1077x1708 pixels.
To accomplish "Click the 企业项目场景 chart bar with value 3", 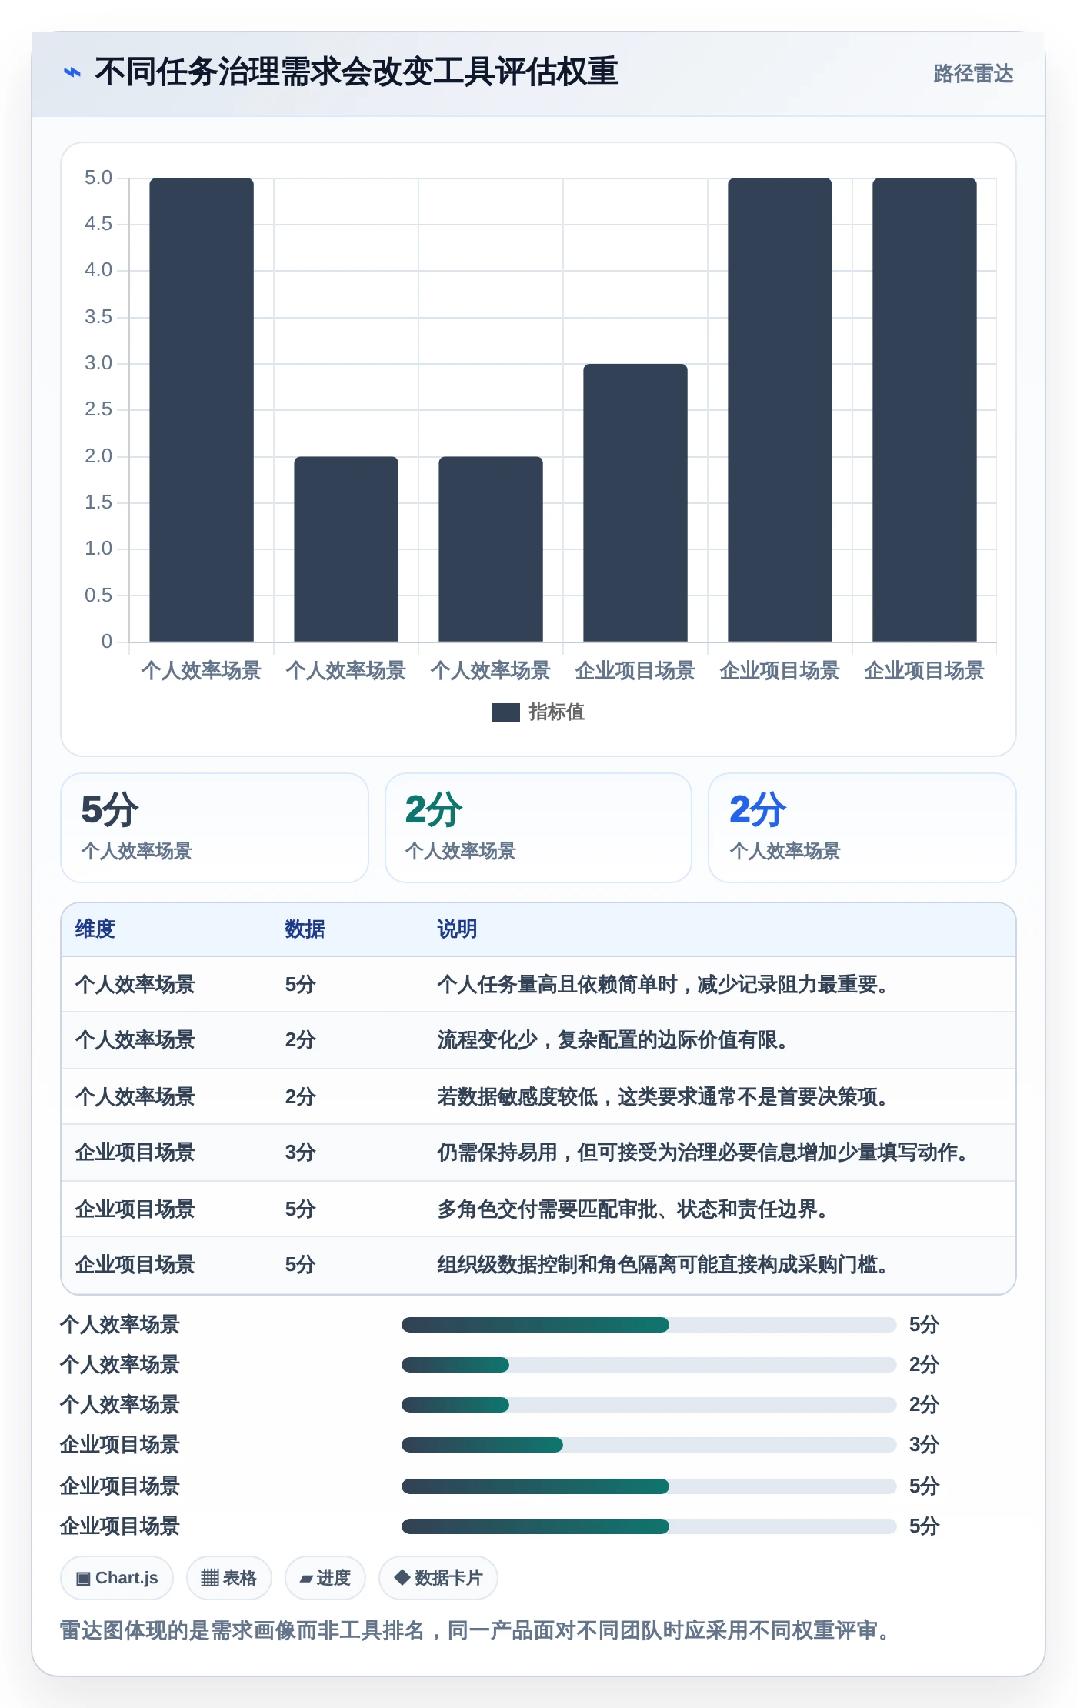I will click(x=635, y=502).
